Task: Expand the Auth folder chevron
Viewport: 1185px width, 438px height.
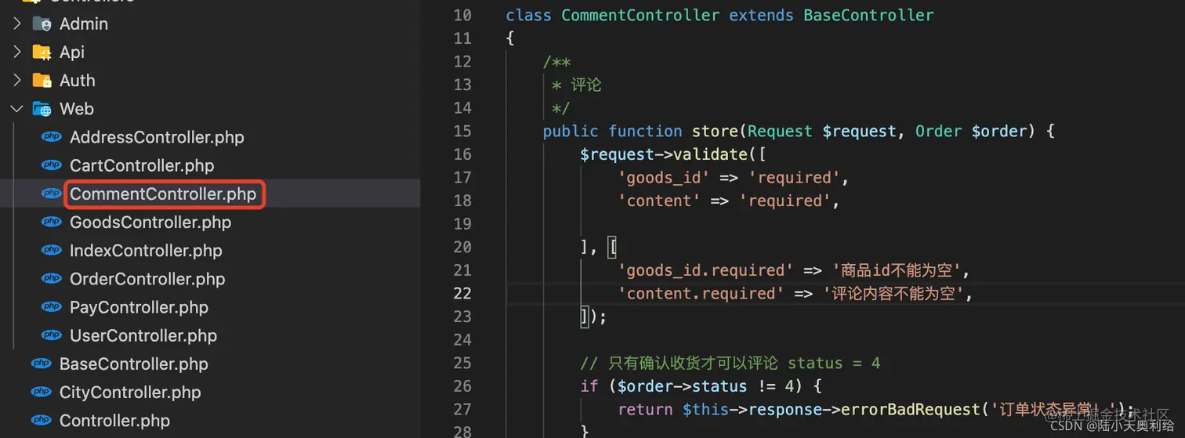Action: (x=17, y=81)
